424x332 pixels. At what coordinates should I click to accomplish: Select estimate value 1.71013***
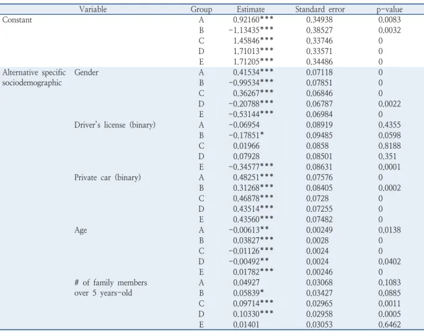[253, 51]
